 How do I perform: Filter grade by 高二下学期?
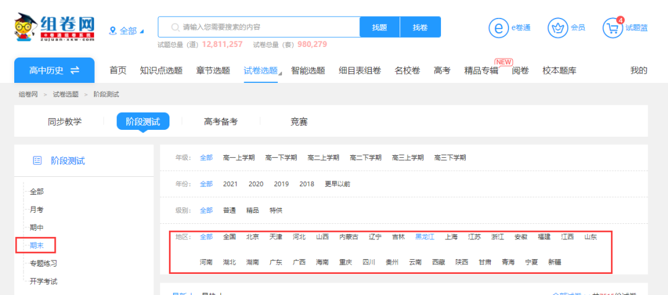point(366,158)
